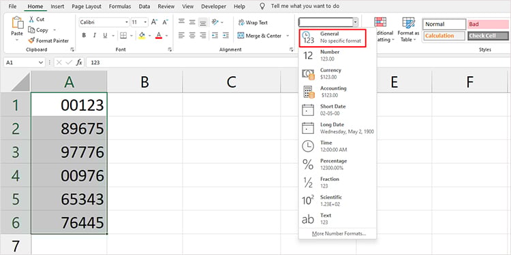The image size is (511, 255).
Task: Choose Long Date format
Action: (337, 128)
